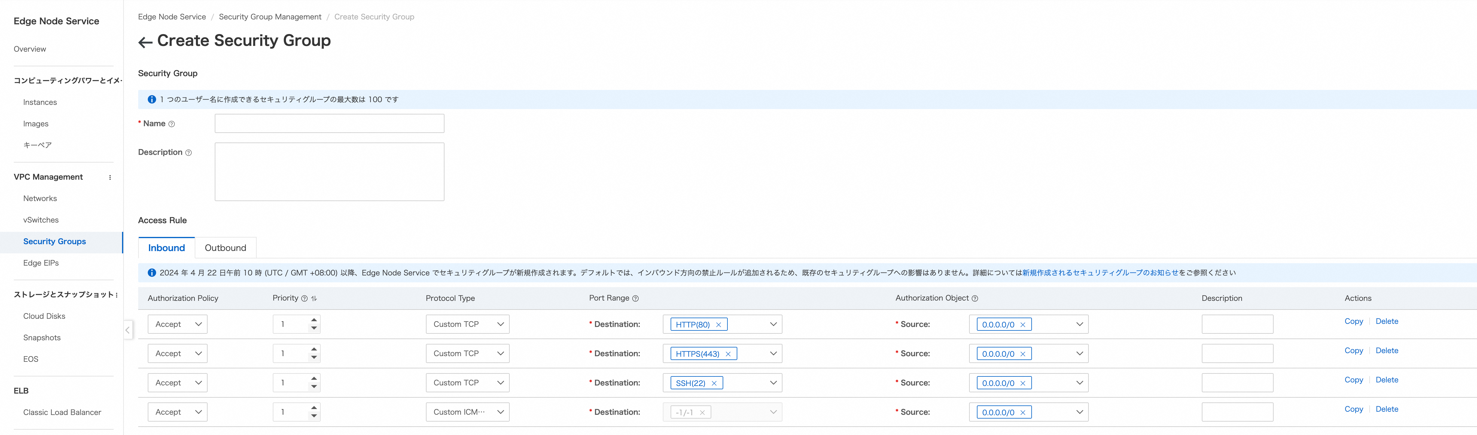This screenshot has width=1477, height=435.
Task: Open Protocol Type dropdown for Custom ICMP row
Action: [x=467, y=412]
